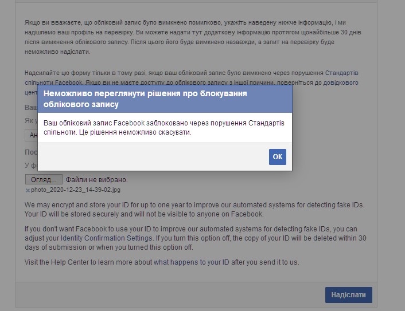405x311 pixels.
Task: Click the photo_2020-12-23_14-39-02.jpg filename
Action: click(75, 190)
